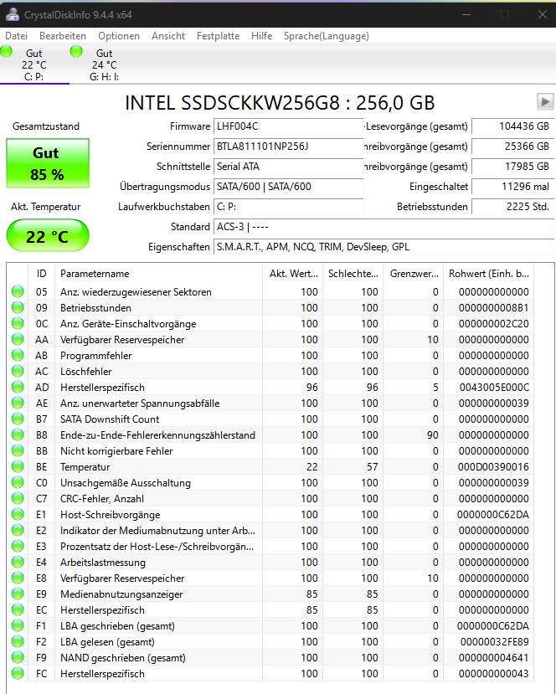Click the Eingeschaltet value 11296 mal
Image resolution: width=556 pixels, height=694 pixels.
512,187
